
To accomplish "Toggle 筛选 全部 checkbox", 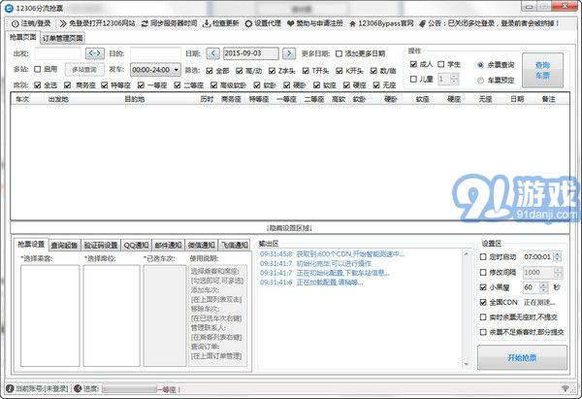I will tap(210, 71).
